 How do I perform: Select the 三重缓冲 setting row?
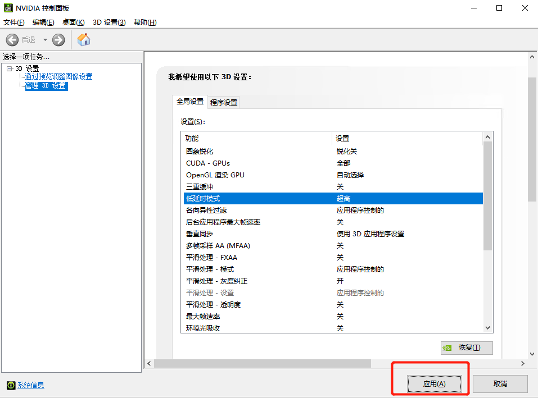(333, 187)
